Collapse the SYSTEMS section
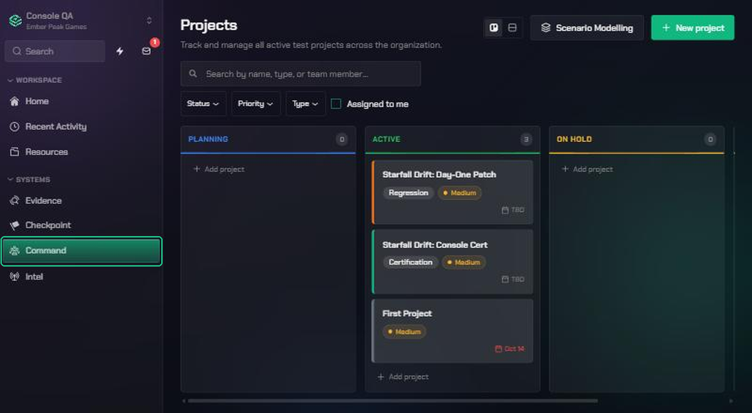This screenshot has height=413, width=752. point(29,180)
